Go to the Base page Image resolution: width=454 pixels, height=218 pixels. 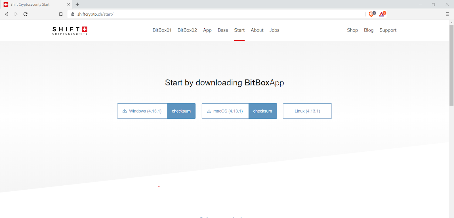click(x=223, y=30)
